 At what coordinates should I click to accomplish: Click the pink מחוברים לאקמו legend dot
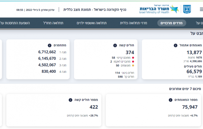tap(133, 62)
